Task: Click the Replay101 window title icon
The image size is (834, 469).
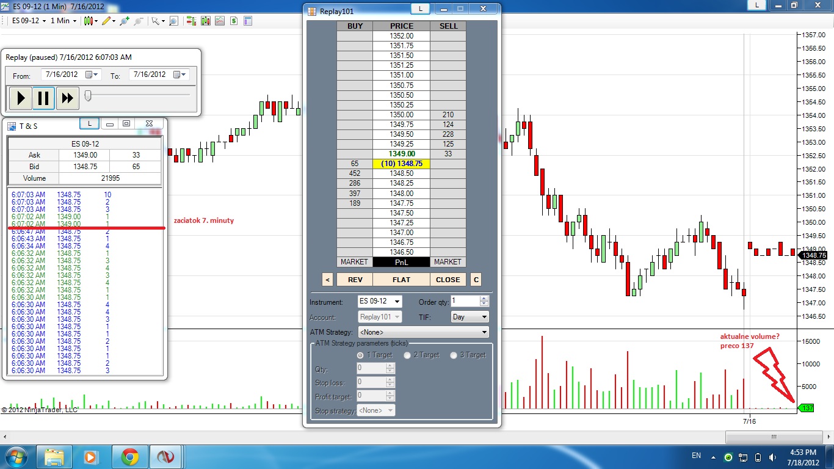Action: point(313,11)
